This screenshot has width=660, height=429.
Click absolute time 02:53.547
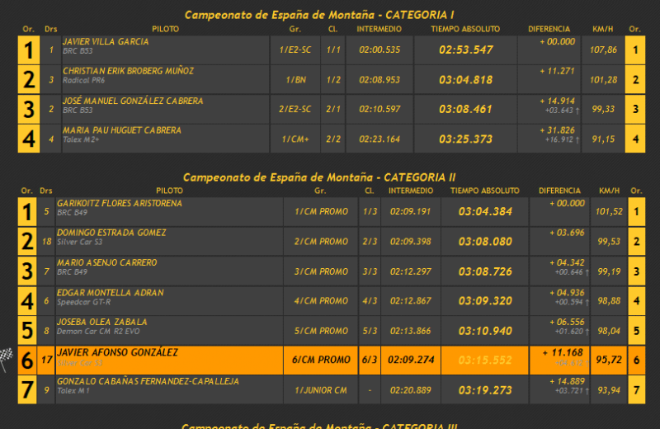coord(465,49)
